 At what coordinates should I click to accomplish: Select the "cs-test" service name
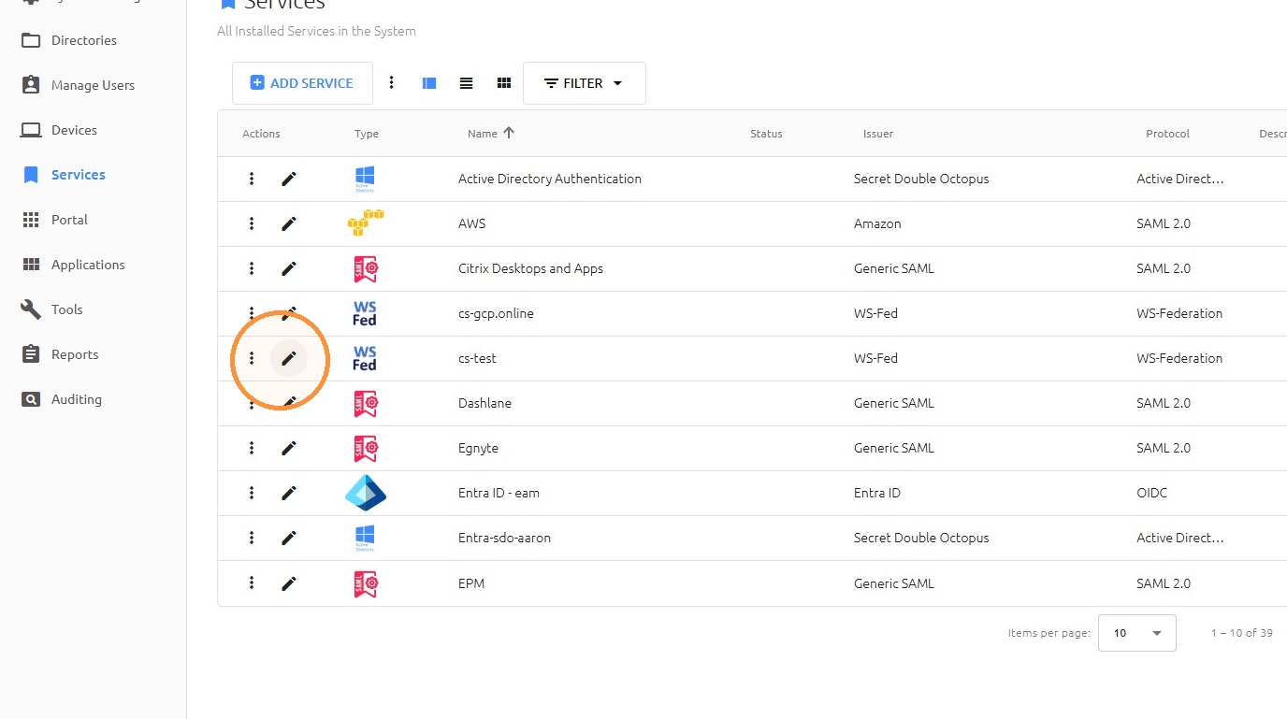[477, 358]
